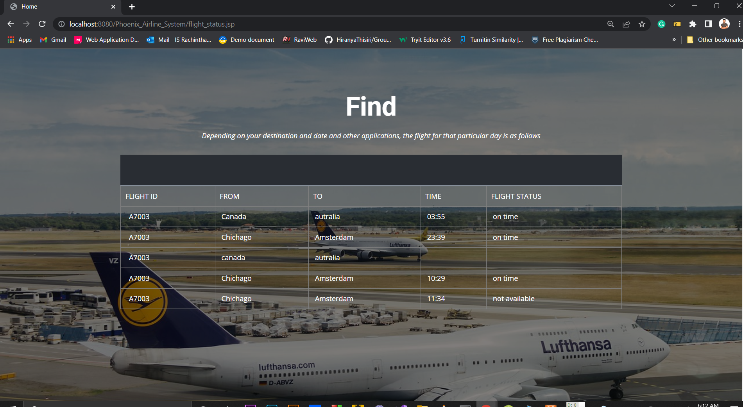Open the RaviWeb bookmark
Viewport: 743px width, 407px height.
299,39
